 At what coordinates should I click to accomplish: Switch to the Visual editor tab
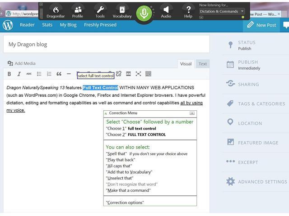(x=186, y=64)
